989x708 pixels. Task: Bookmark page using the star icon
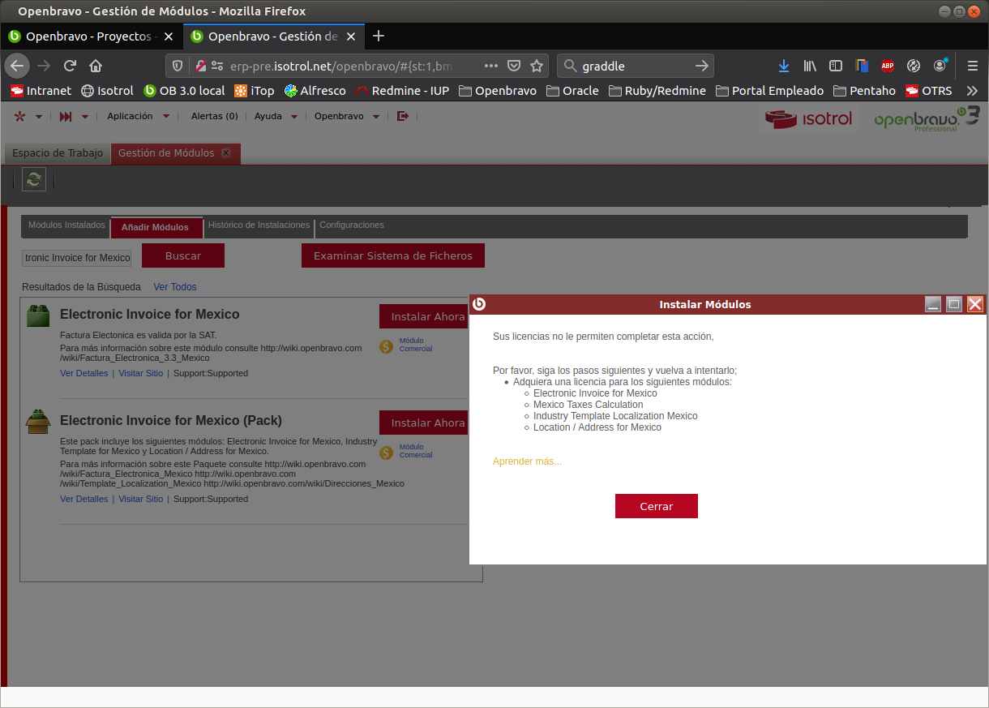536,66
